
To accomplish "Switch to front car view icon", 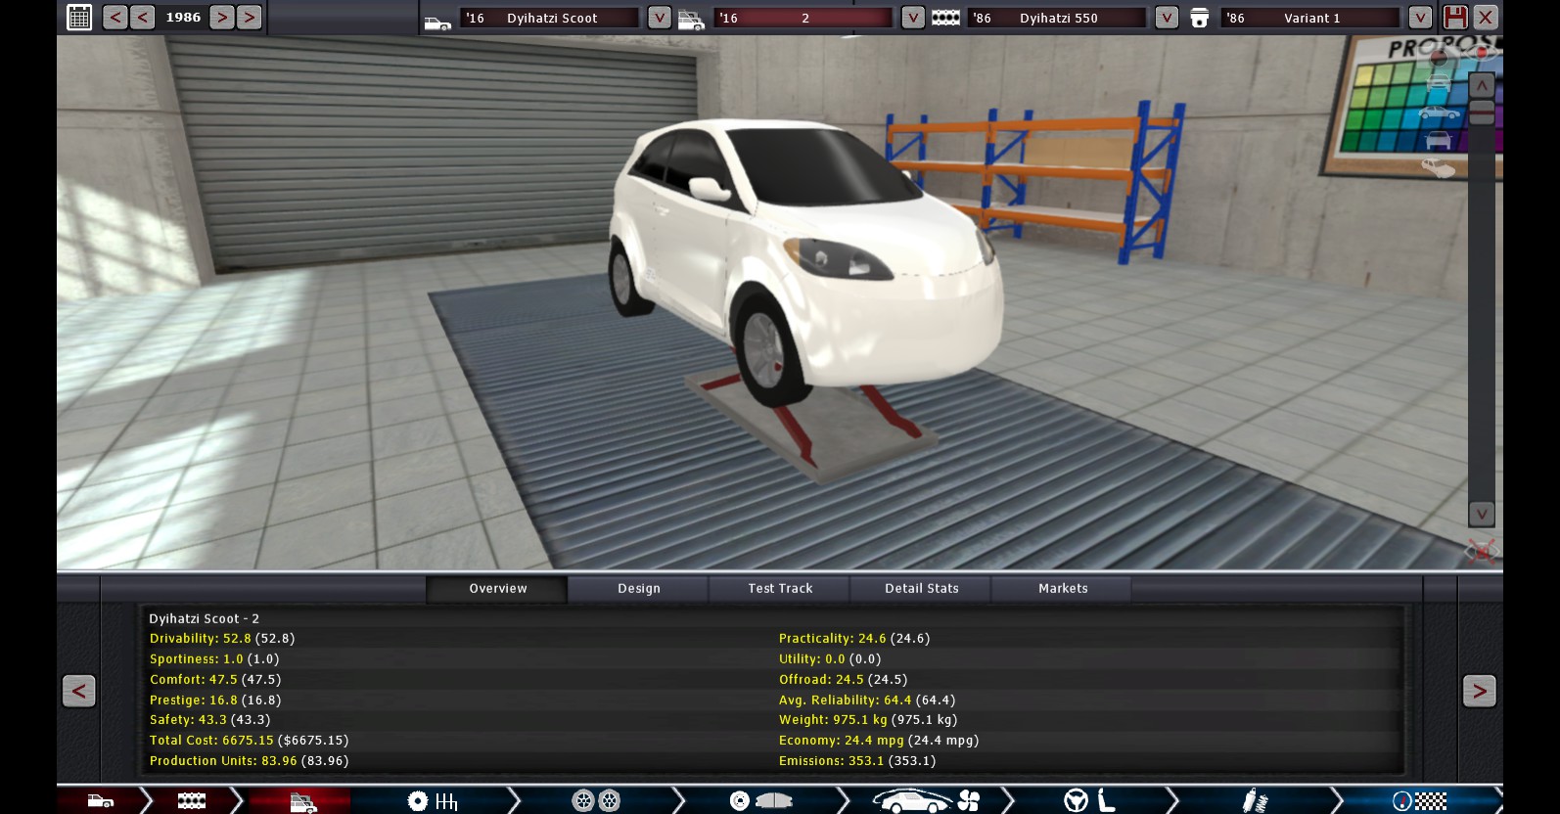I will click(x=1439, y=83).
